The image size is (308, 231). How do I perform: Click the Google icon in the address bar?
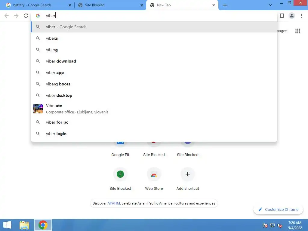pos(38,16)
